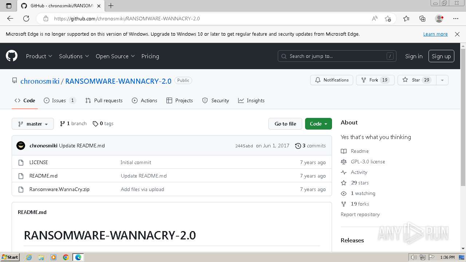Viewport: 466px width, 262px height.
Task: Open chronosmiki owner profile link
Action: (40, 81)
